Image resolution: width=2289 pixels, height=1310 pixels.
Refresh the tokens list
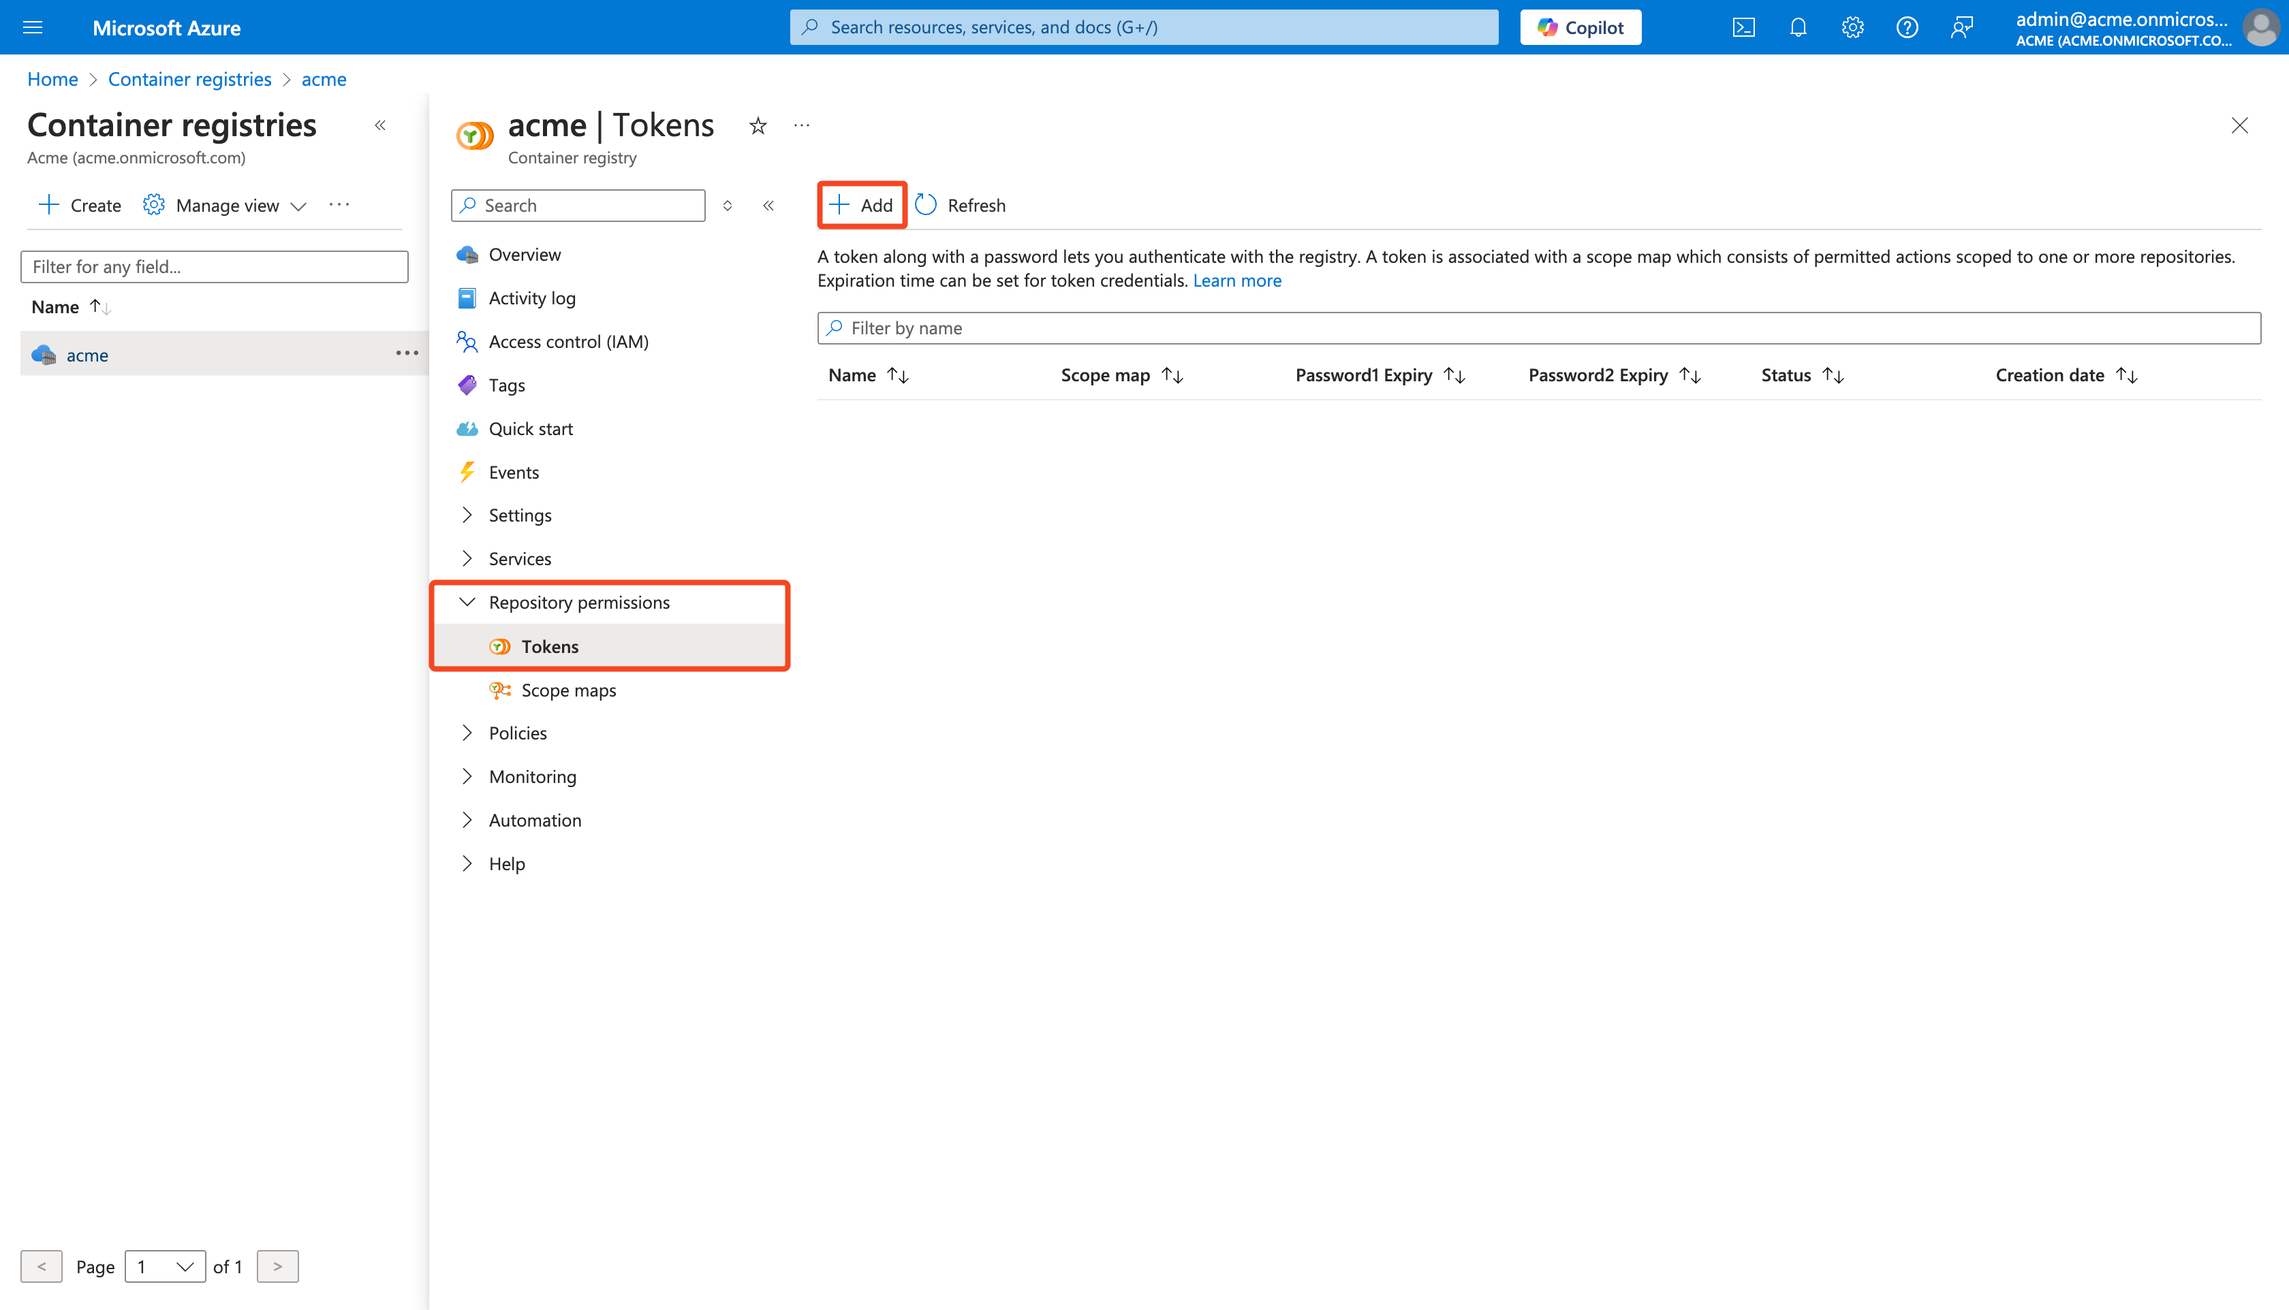click(x=961, y=205)
